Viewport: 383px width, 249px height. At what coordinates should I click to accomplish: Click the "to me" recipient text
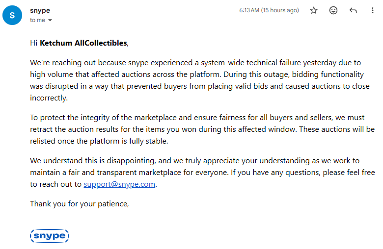point(37,20)
